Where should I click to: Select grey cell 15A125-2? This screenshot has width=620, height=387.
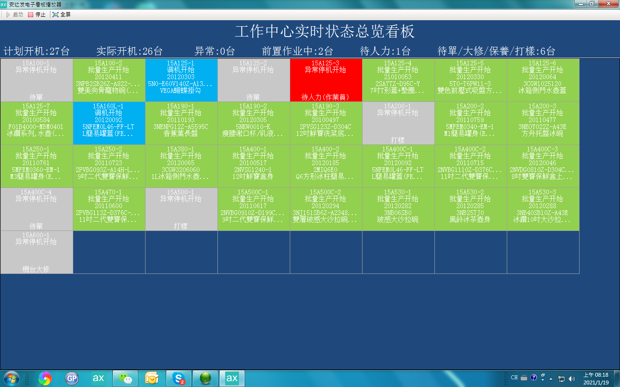(x=254, y=80)
